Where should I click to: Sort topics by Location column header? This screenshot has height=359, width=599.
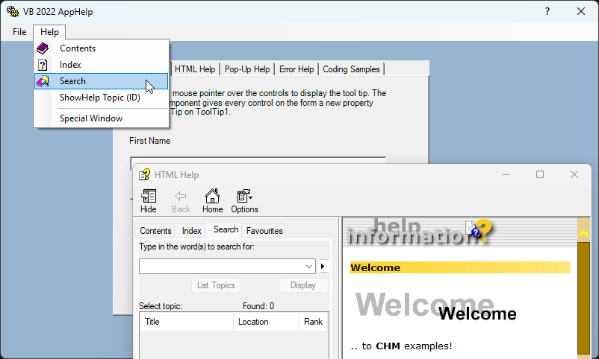pyautogui.click(x=267, y=322)
